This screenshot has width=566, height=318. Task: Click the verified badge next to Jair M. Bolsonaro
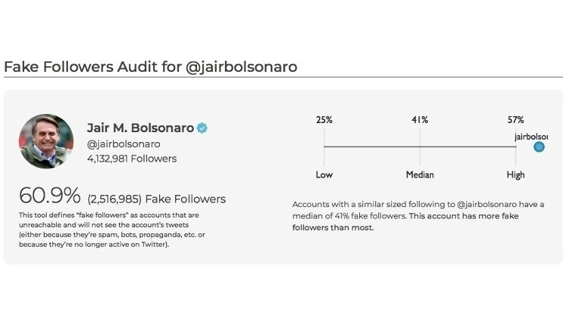pyautogui.click(x=202, y=128)
